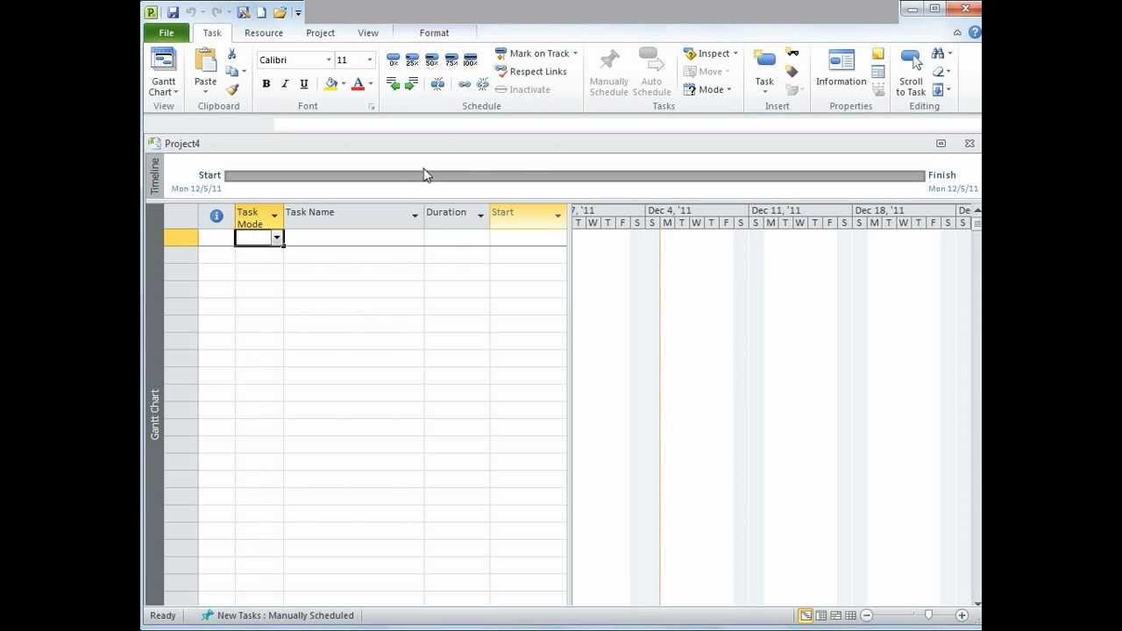This screenshot has width=1122, height=631.
Task: Open a file via the folder icon
Action: pos(280,12)
